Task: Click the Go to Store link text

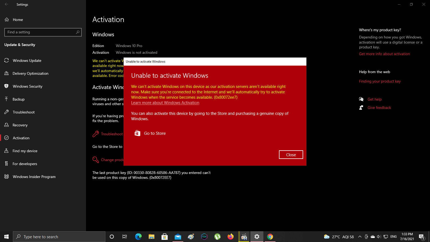Action: 155,133
